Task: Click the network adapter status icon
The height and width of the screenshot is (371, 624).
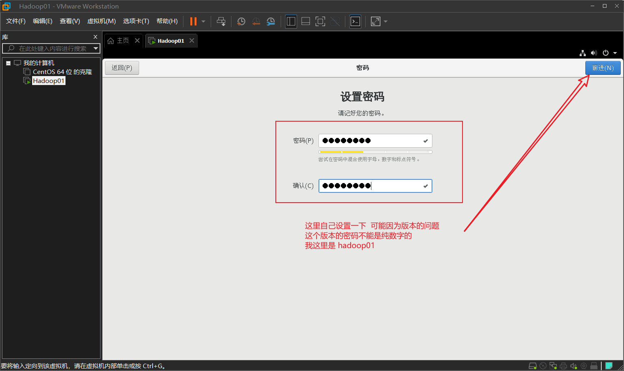Action: click(x=553, y=366)
